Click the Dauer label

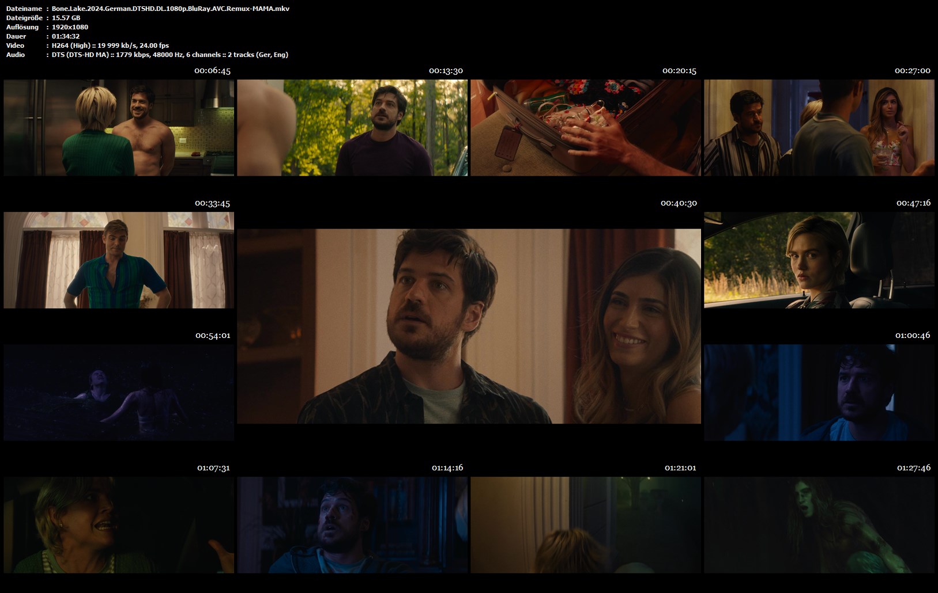point(16,36)
